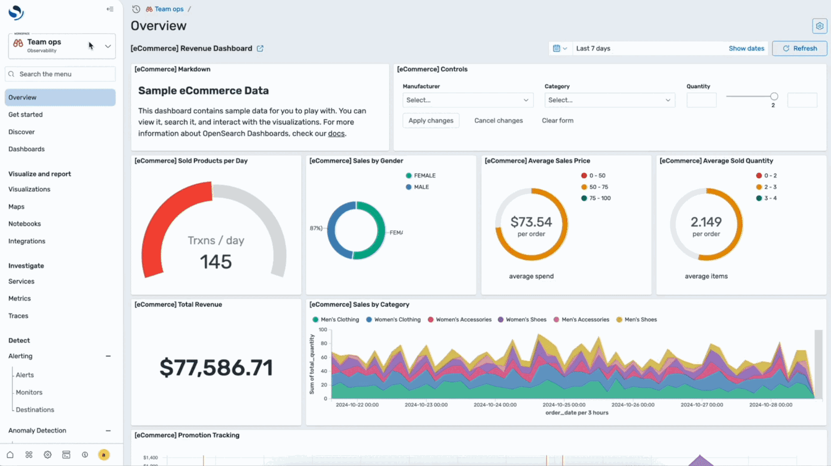Open the recent history clock icon
This screenshot has height=466, width=831.
point(136,9)
